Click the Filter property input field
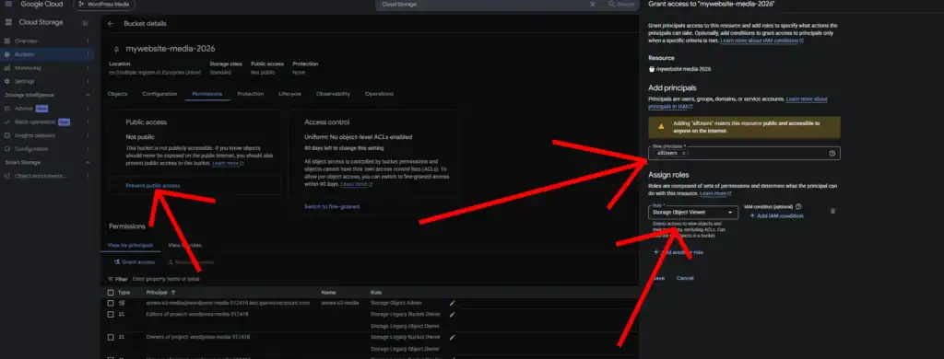The height and width of the screenshot is (359, 944). pyautogui.click(x=166, y=279)
